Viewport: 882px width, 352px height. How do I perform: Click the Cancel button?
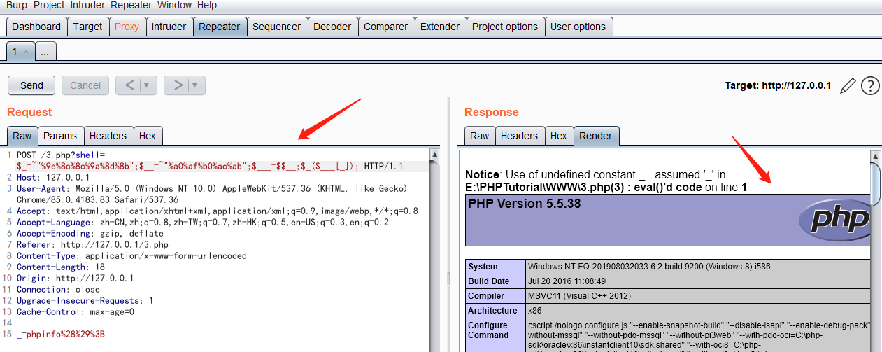point(85,85)
